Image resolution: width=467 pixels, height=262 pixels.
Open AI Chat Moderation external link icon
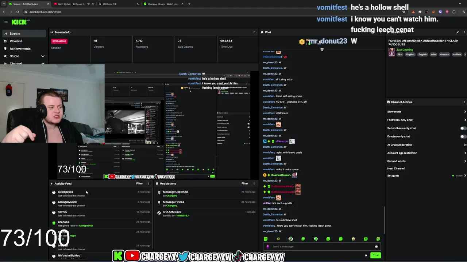(x=465, y=145)
